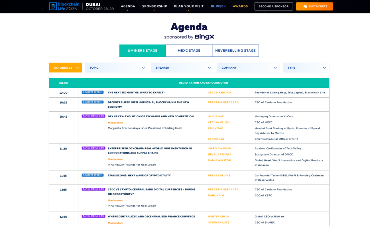Click the Keynote Speech tag at 10:00
The height and width of the screenshot is (227, 370).
92,92
